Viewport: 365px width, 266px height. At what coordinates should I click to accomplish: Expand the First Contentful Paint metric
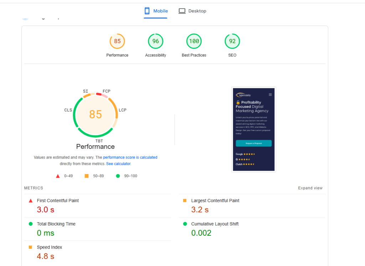click(58, 201)
